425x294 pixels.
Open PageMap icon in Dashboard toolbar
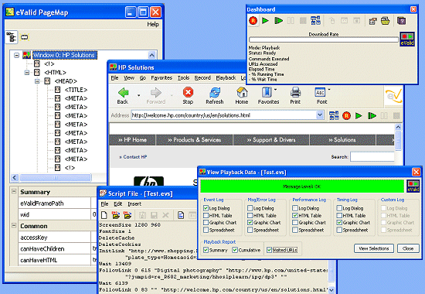(315, 21)
